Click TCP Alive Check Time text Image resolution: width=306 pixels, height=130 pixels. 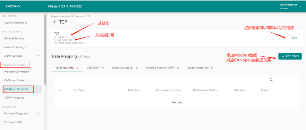tap(71, 43)
